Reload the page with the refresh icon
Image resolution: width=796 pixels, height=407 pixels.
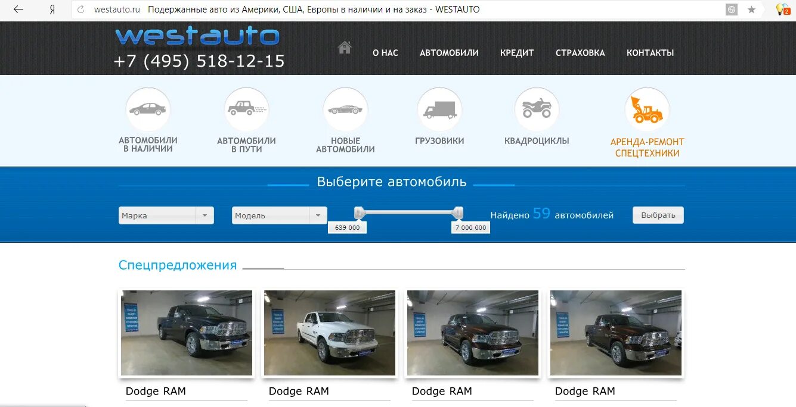[x=81, y=10]
